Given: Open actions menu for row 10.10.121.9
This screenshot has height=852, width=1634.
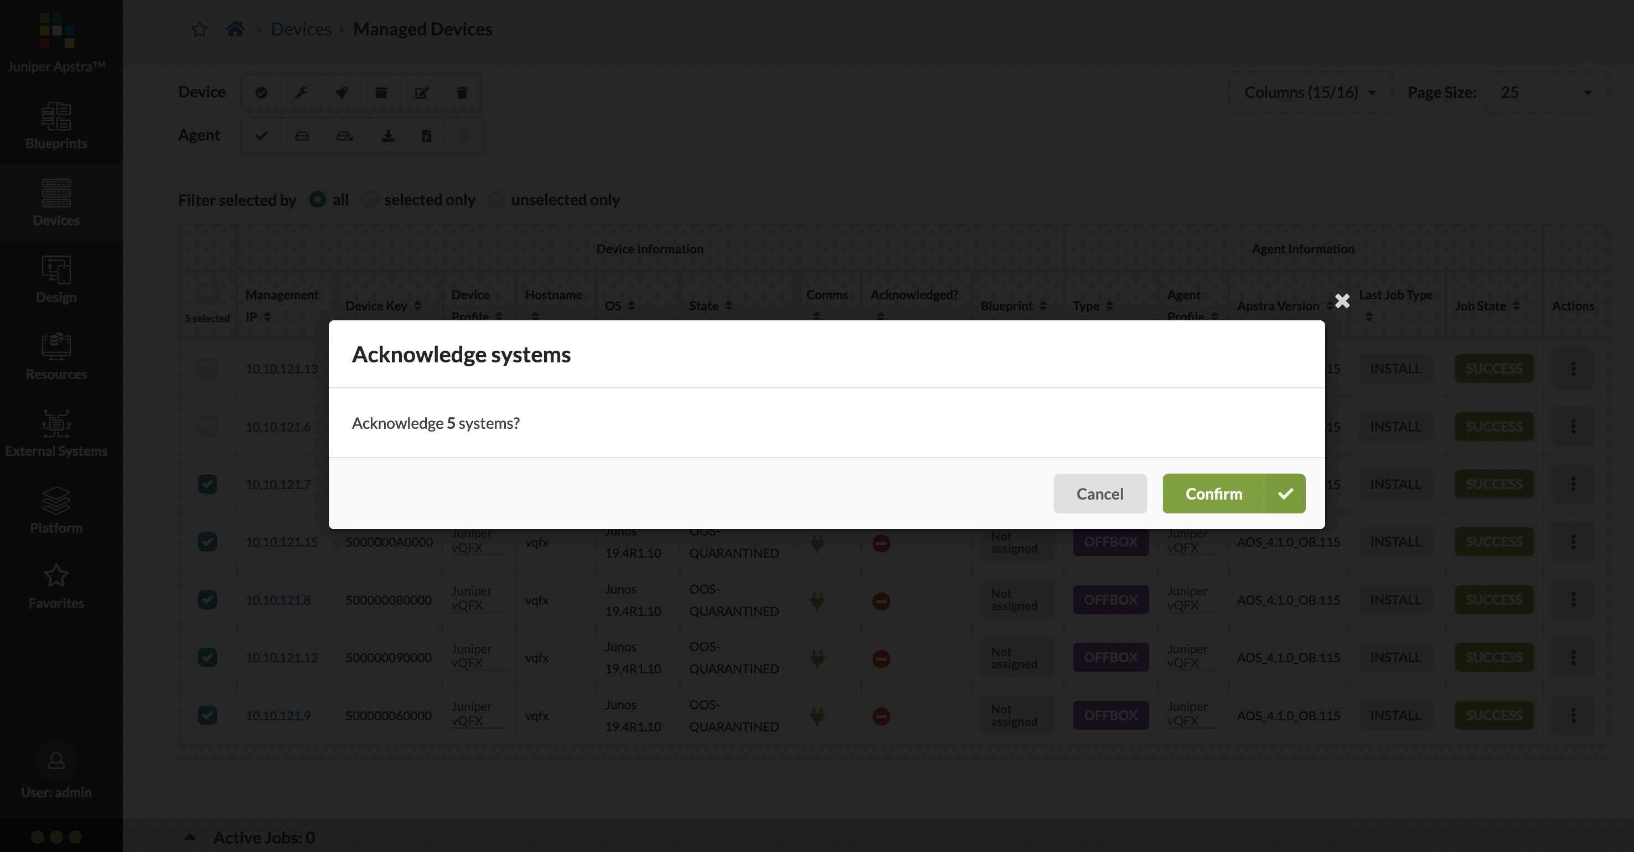Looking at the screenshot, I should pyautogui.click(x=1573, y=715).
